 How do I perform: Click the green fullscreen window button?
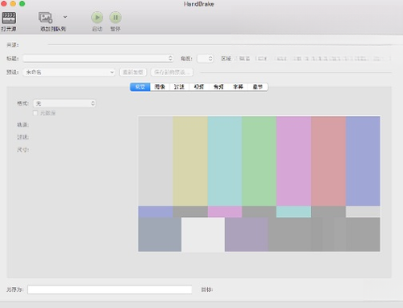[x=23, y=4]
